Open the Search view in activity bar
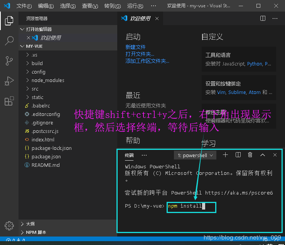The height and width of the screenshot is (245, 285). tap(9, 41)
